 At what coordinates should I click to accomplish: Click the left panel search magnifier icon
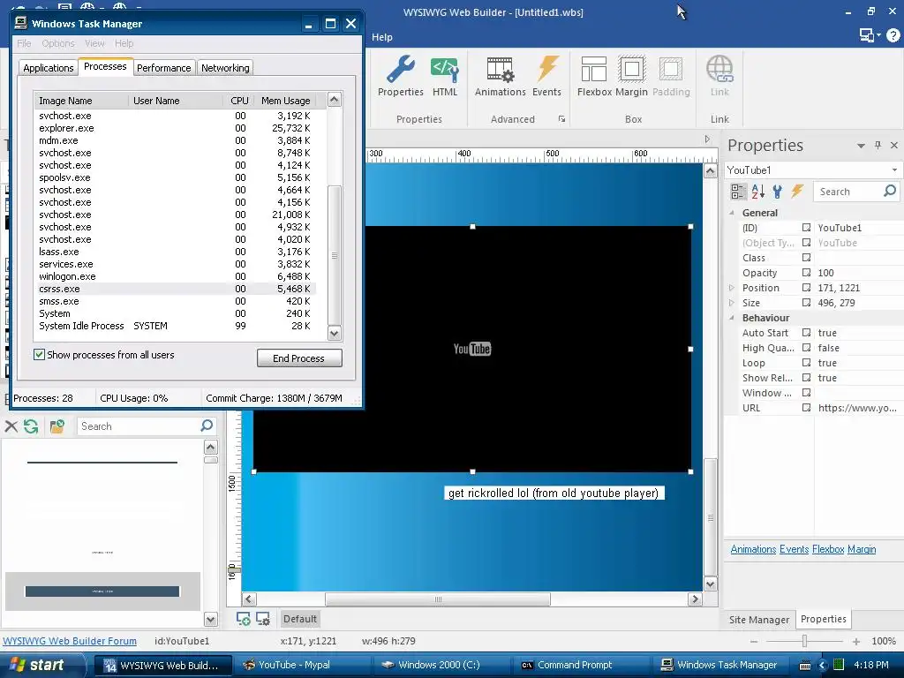coord(207,426)
